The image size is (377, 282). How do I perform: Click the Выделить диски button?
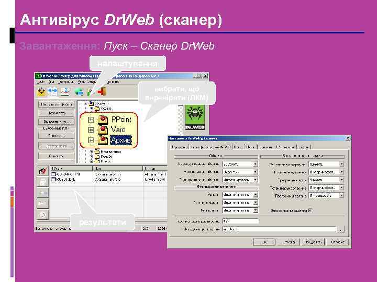pos(56,122)
